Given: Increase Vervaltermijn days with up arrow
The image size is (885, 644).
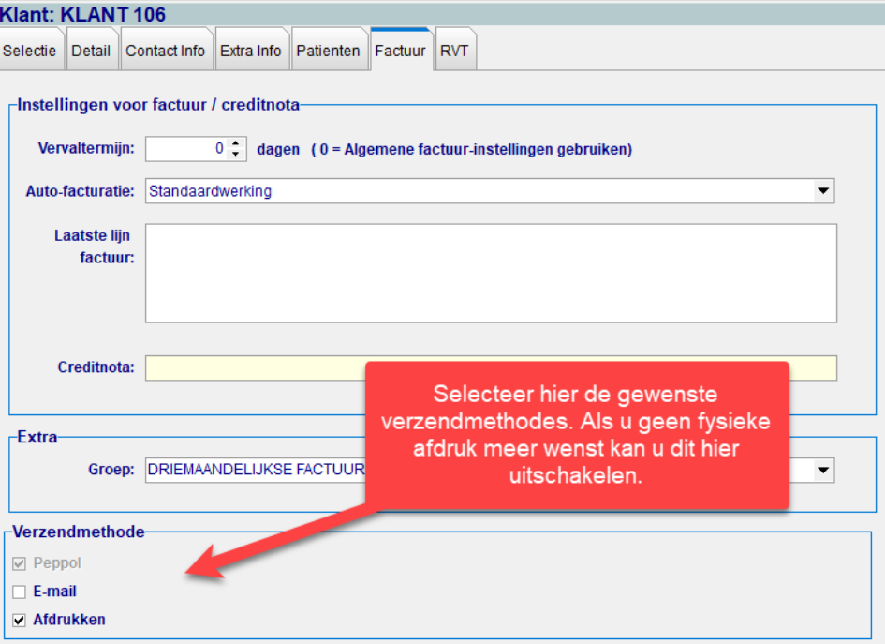Looking at the screenshot, I should 236,143.
